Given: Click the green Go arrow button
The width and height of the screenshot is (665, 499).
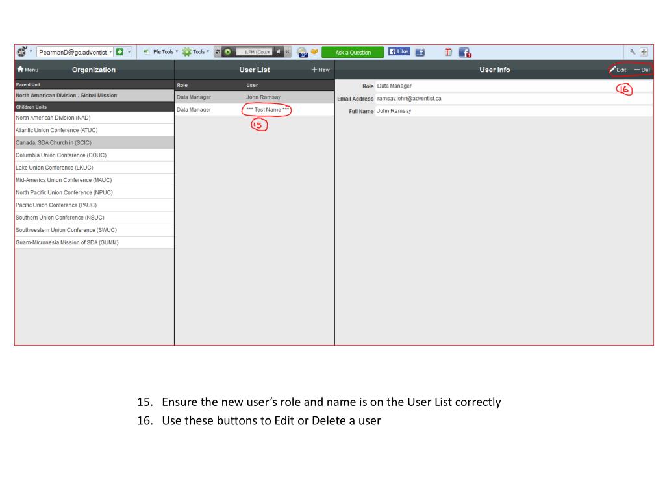Looking at the screenshot, I should [x=120, y=52].
